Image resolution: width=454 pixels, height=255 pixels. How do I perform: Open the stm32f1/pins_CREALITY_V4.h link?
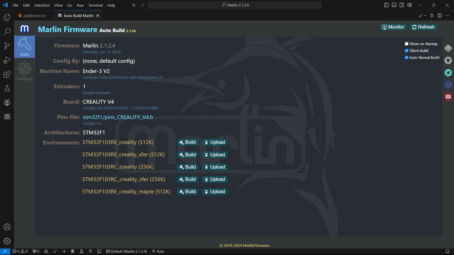point(118,117)
